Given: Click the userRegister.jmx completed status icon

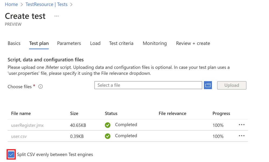Looking at the screenshot, I should pos(108,125).
